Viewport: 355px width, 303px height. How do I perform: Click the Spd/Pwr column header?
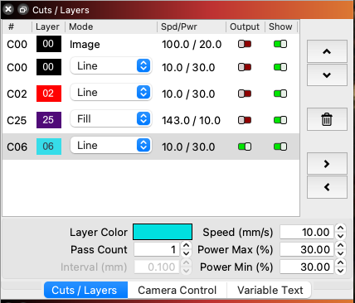tap(179, 26)
